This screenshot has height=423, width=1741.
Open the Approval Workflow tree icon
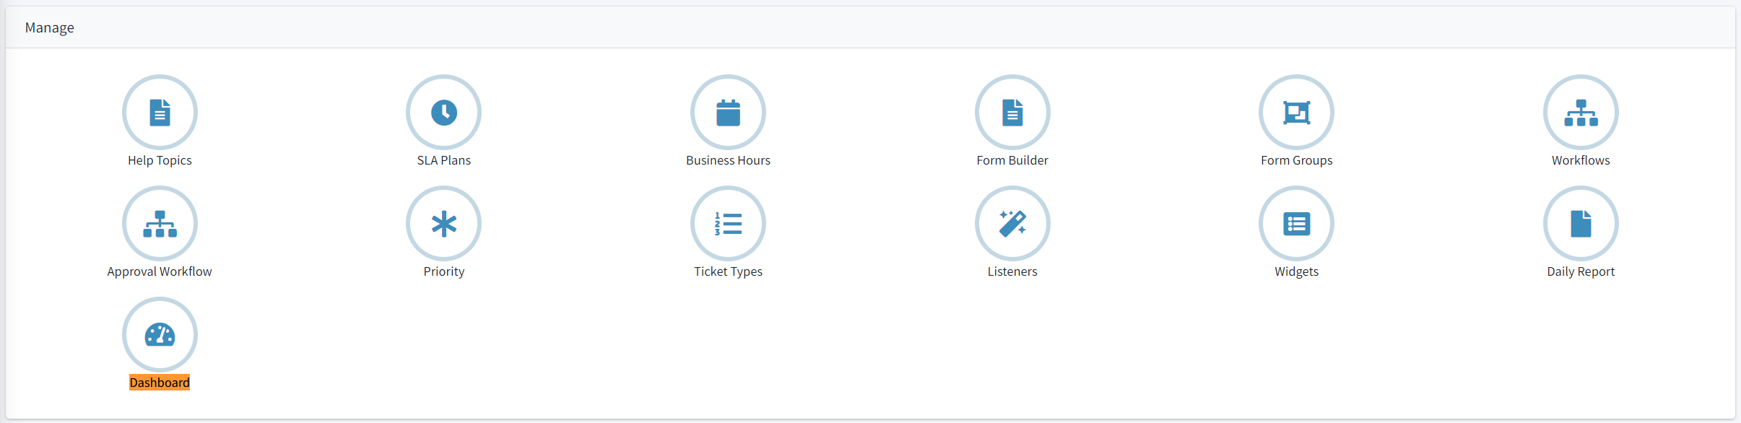160,224
